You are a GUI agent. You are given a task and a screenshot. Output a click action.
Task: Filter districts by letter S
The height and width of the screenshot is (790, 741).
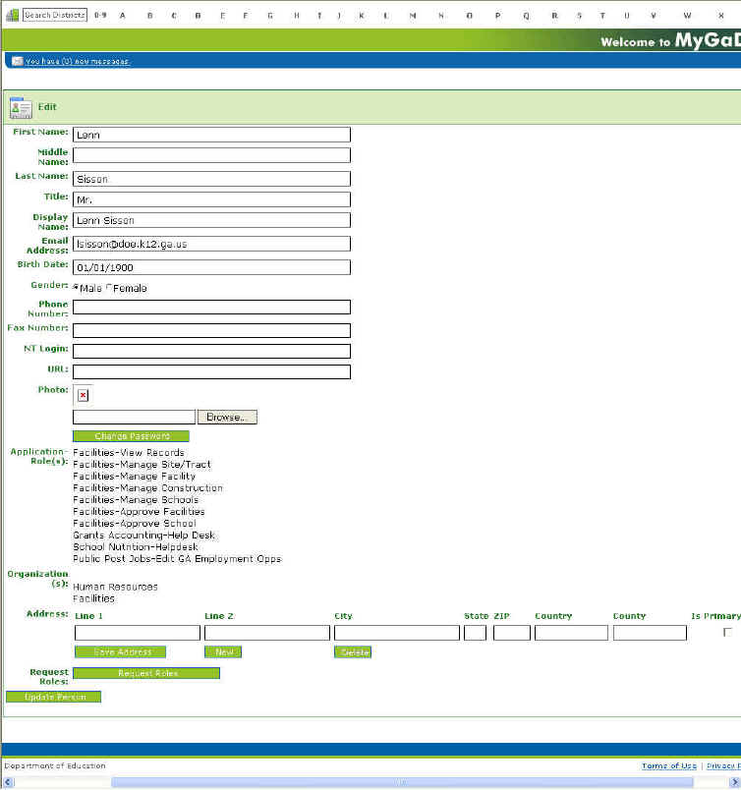coord(579,16)
